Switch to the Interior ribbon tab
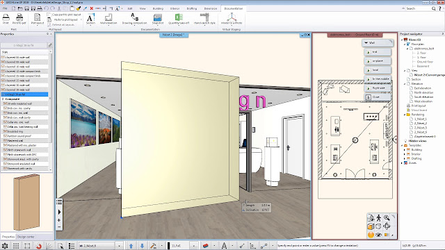 coord(175,8)
